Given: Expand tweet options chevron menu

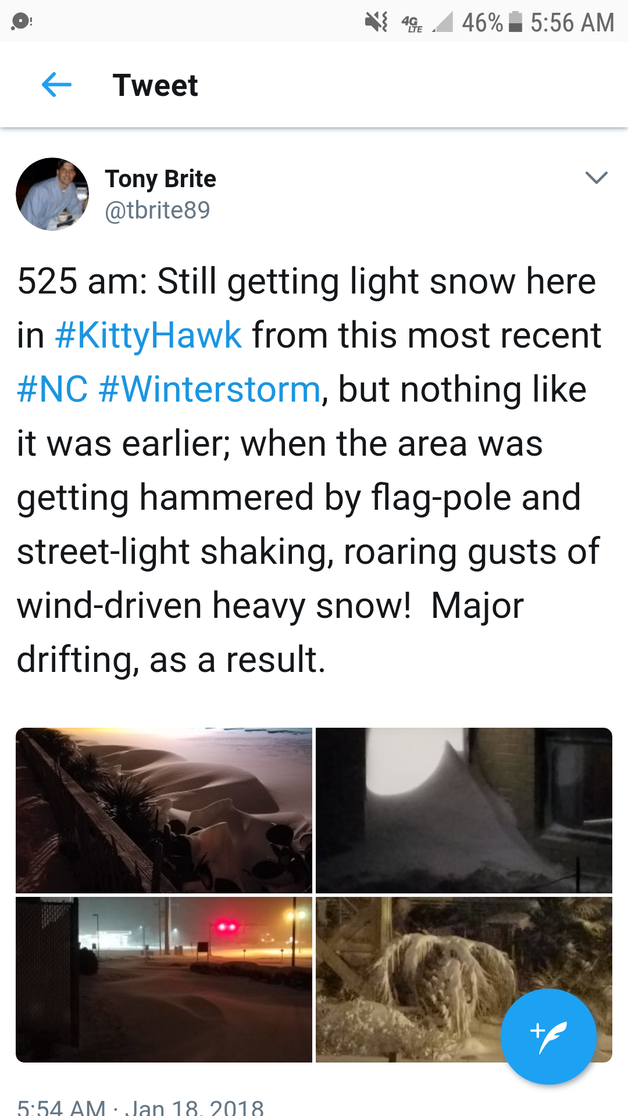Looking at the screenshot, I should pos(596,178).
